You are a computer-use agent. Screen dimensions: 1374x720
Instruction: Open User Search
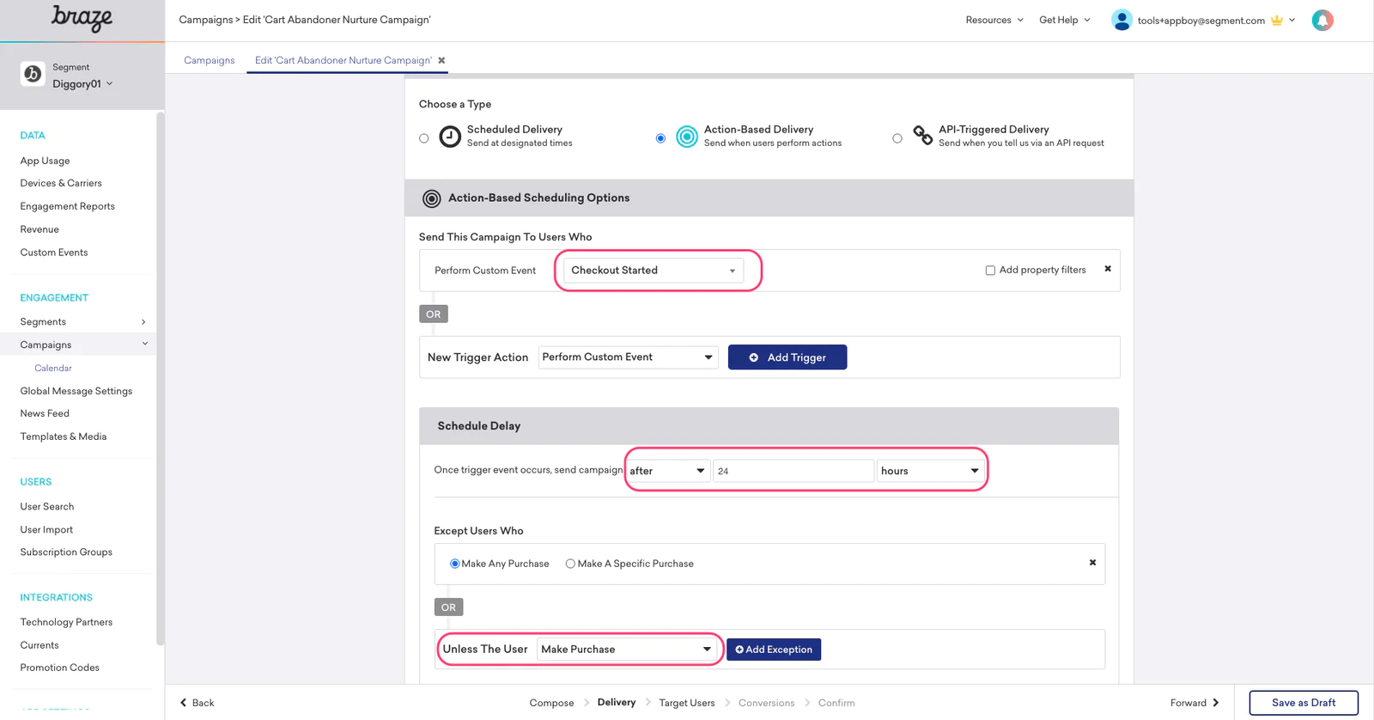click(x=47, y=507)
